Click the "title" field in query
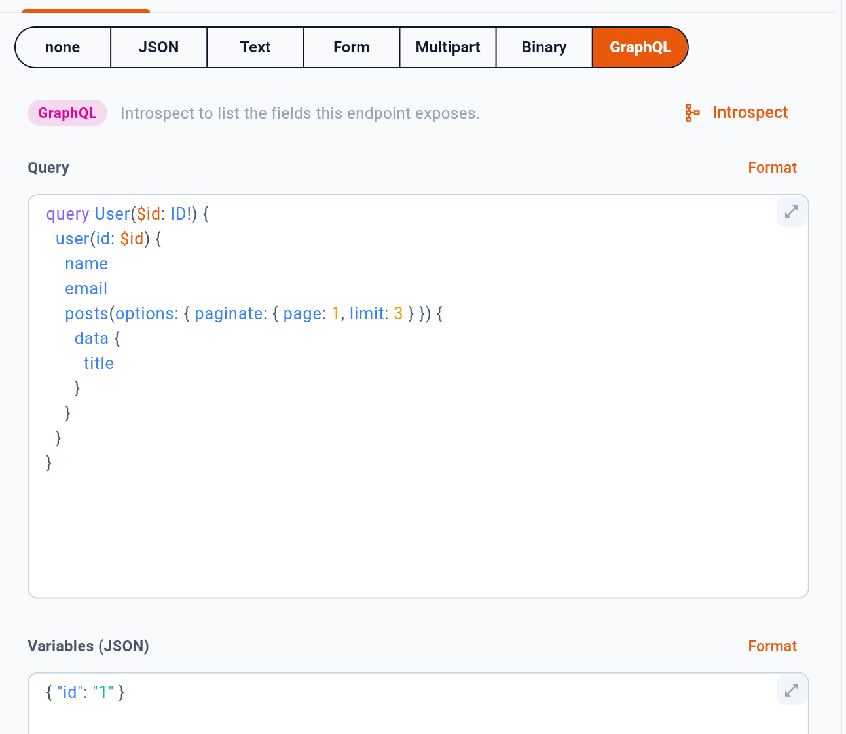The height and width of the screenshot is (734, 846). pos(99,364)
